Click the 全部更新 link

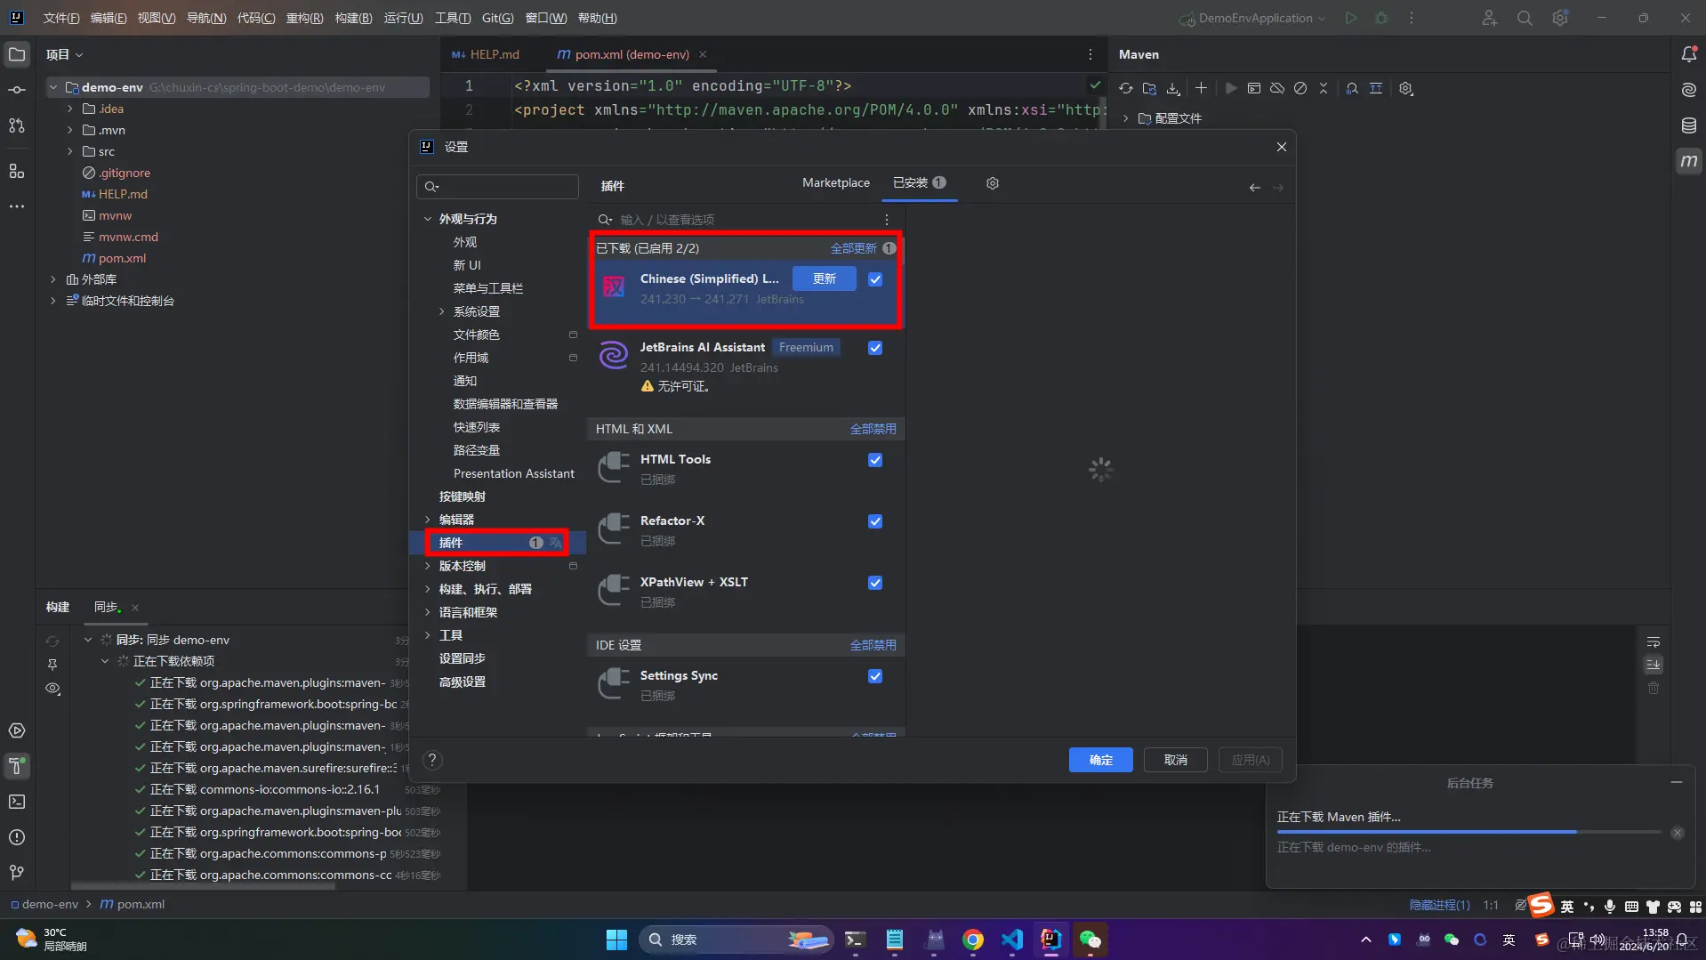coord(854,248)
